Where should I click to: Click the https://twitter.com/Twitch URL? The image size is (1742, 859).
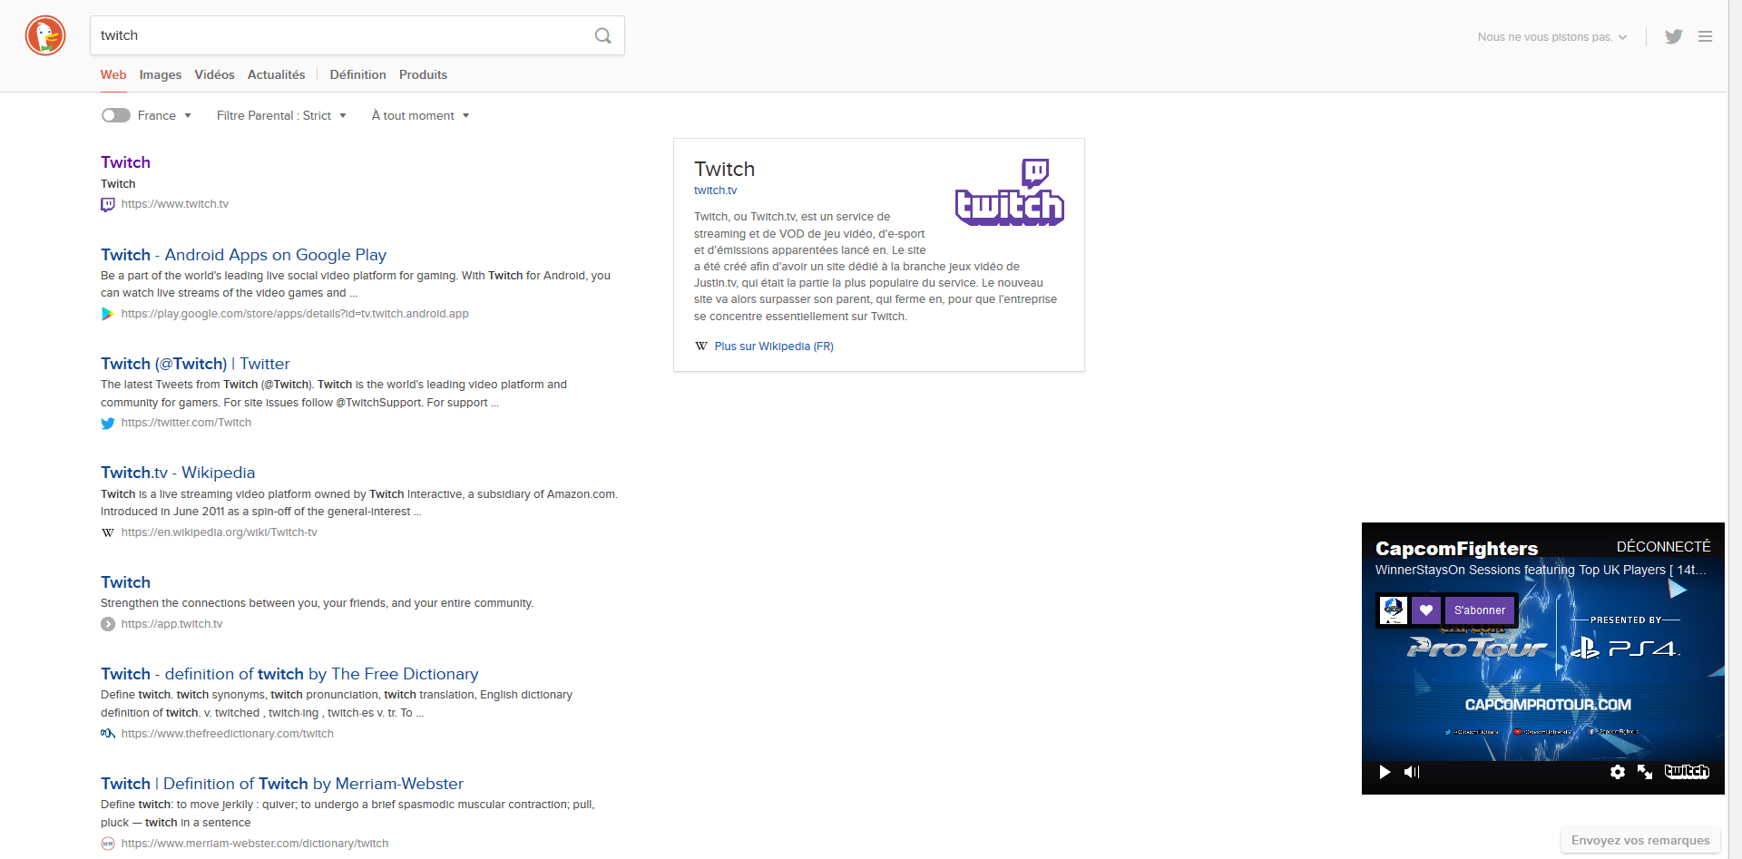(x=186, y=423)
